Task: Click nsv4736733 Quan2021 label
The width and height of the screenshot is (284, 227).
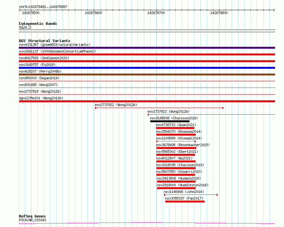Action: point(176,125)
